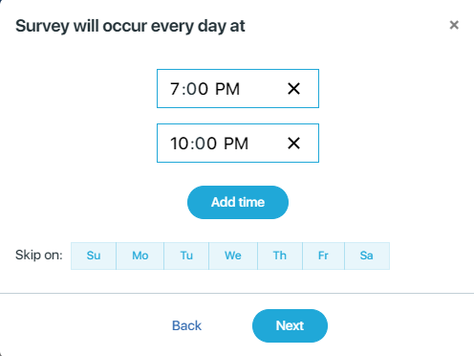Viewport: 474px width, 356px height.
Task: Click the 'Survey will occur every day at' heading
Action: tap(130, 26)
